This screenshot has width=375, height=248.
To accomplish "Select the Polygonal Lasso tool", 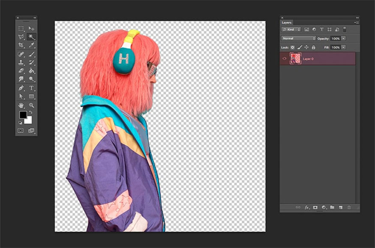I will point(21,37).
